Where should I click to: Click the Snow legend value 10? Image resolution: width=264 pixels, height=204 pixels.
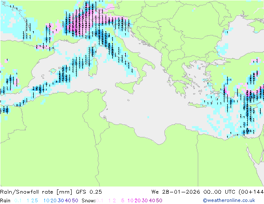pos(130,201)
